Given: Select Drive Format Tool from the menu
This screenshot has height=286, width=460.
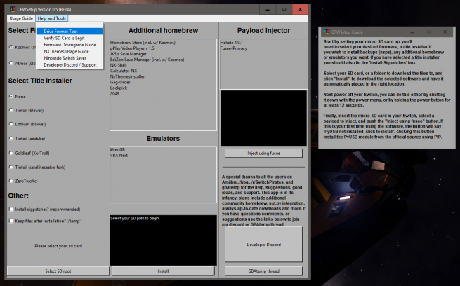Looking at the screenshot, I should click(x=60, y=32).
